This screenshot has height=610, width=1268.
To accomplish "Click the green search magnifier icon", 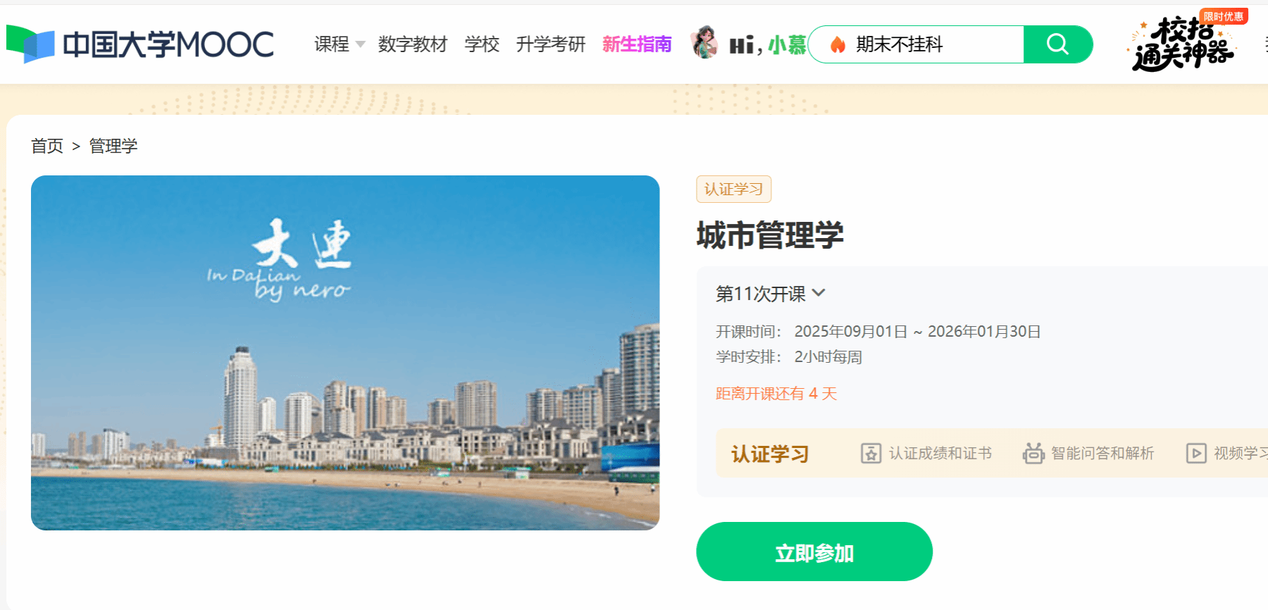I will 1057,44.
